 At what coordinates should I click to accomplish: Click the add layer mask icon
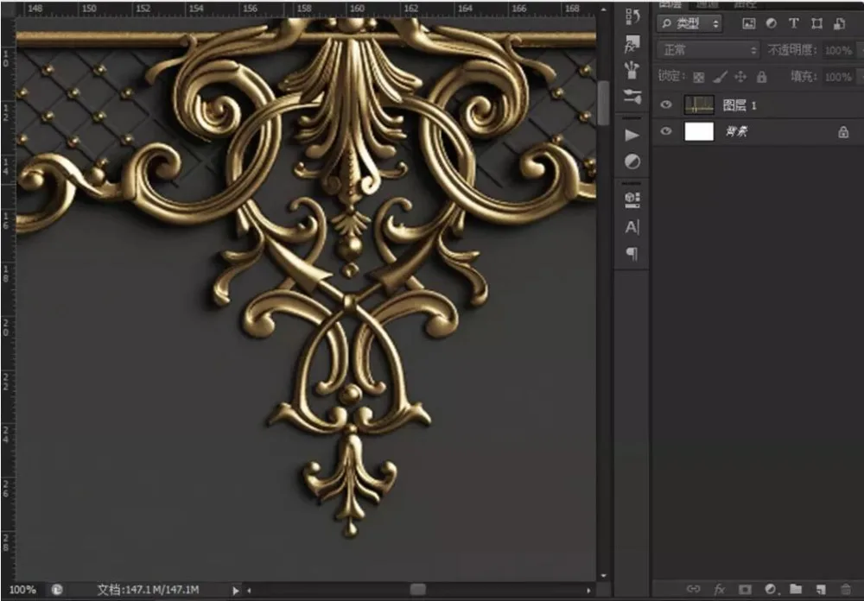[746, 589]
